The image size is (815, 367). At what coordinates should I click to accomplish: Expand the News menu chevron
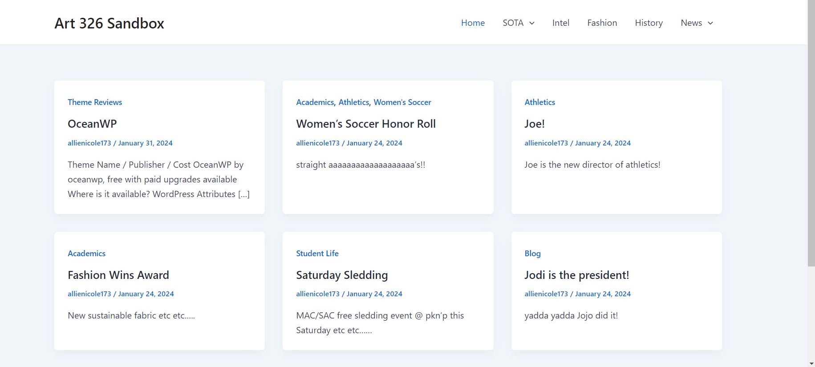coord(710,23)
